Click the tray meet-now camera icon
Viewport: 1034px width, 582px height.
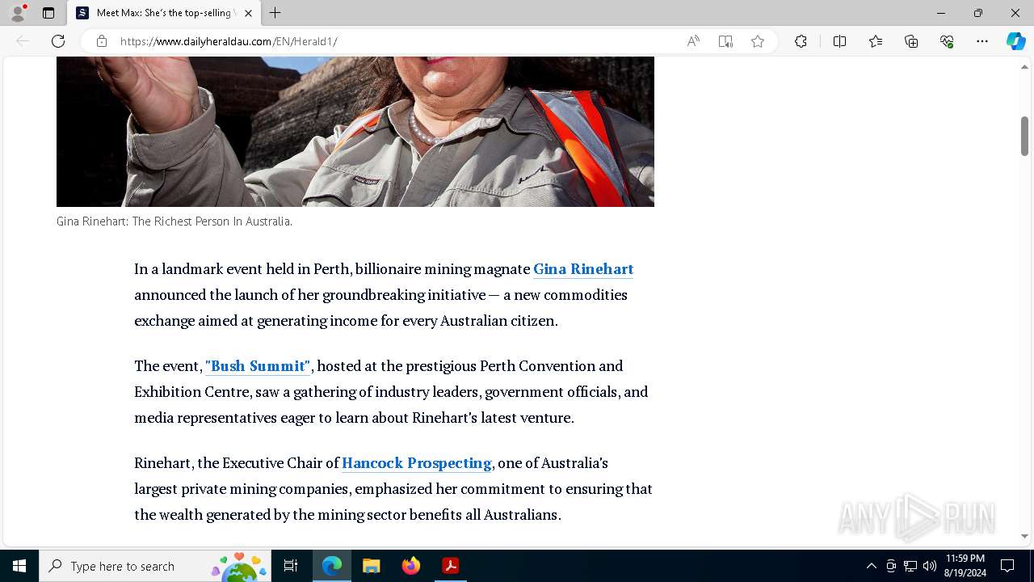891,566
